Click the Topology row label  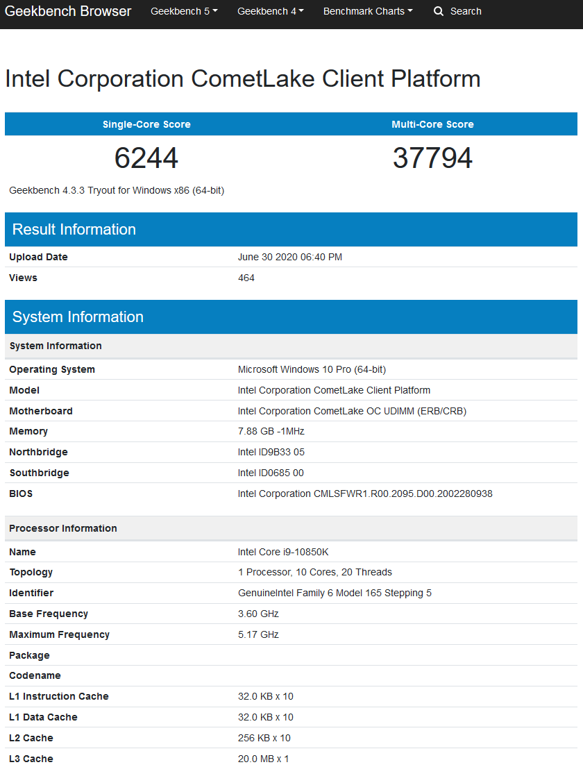[x=31, y=573]
